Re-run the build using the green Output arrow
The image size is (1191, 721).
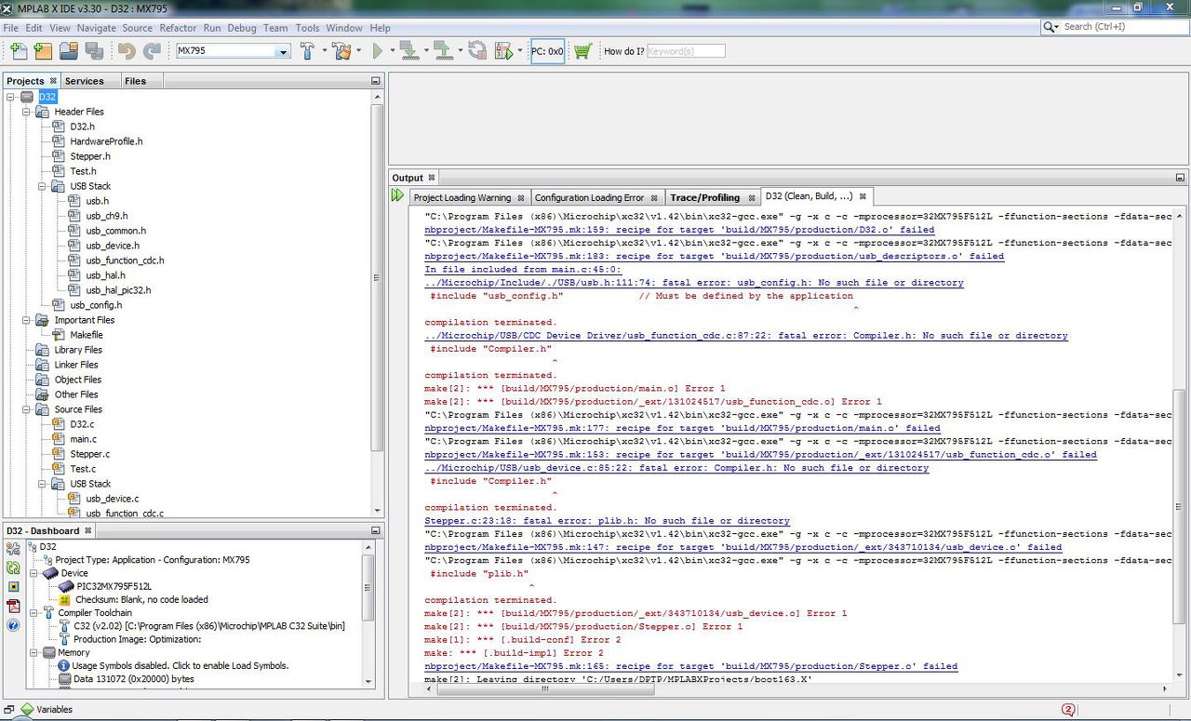pyautogui.click(x=398, y=195)
